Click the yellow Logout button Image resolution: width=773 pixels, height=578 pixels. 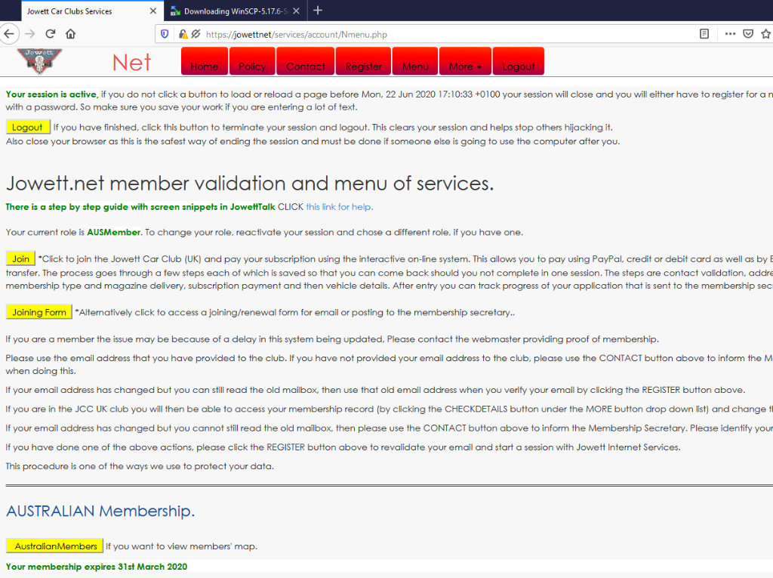(x=28, y=128)
